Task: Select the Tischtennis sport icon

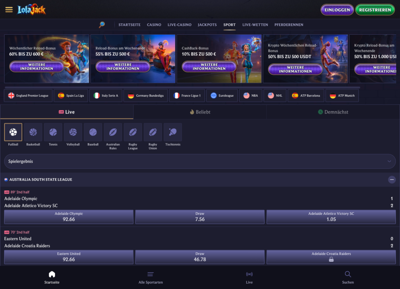Action: 173,132
